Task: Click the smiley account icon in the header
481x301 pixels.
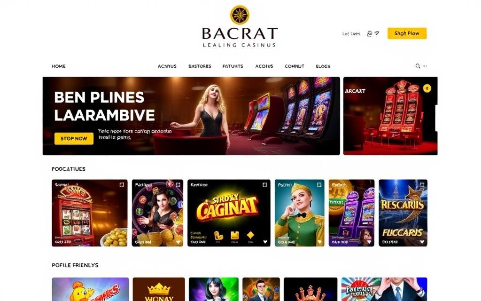Action: click(370, 33)
